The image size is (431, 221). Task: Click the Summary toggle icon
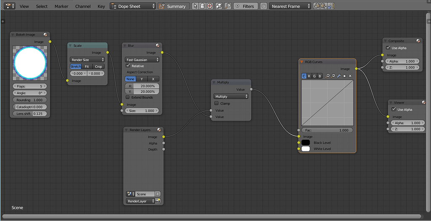click(x=162, y=6)
